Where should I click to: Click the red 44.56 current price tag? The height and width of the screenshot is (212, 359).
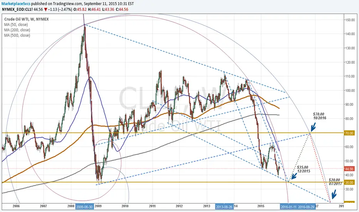(349, 169)
